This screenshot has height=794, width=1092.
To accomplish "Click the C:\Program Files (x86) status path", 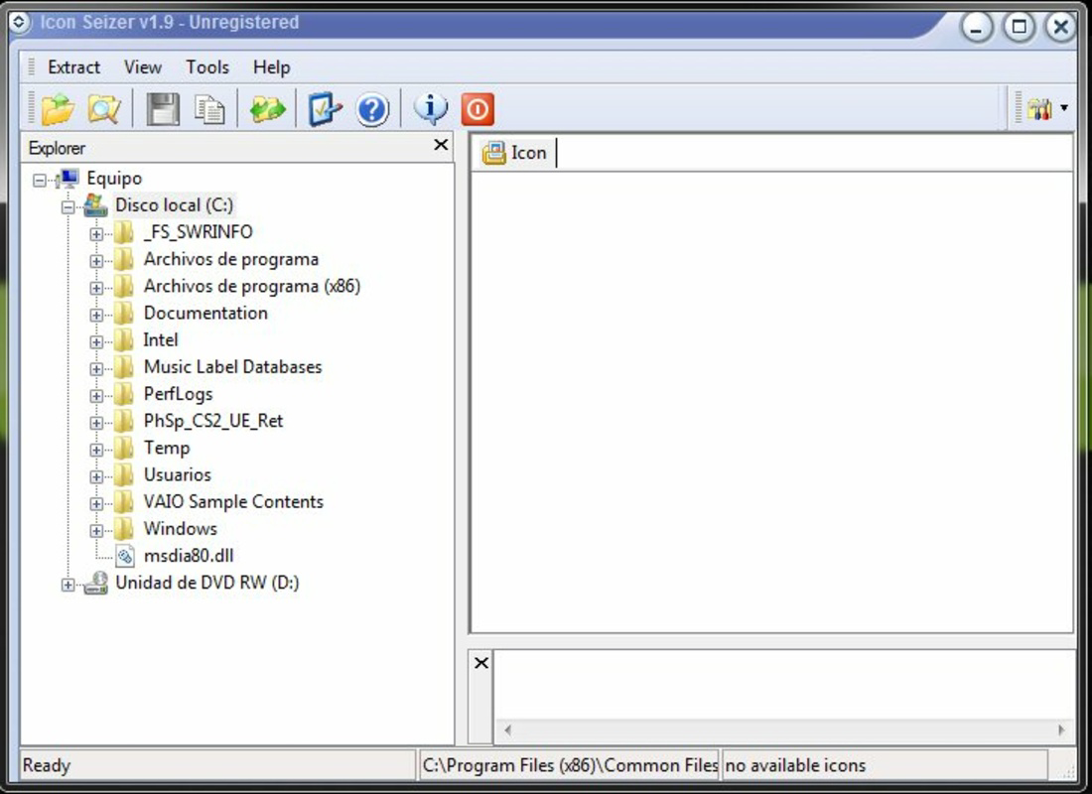I will pos(570,765).
